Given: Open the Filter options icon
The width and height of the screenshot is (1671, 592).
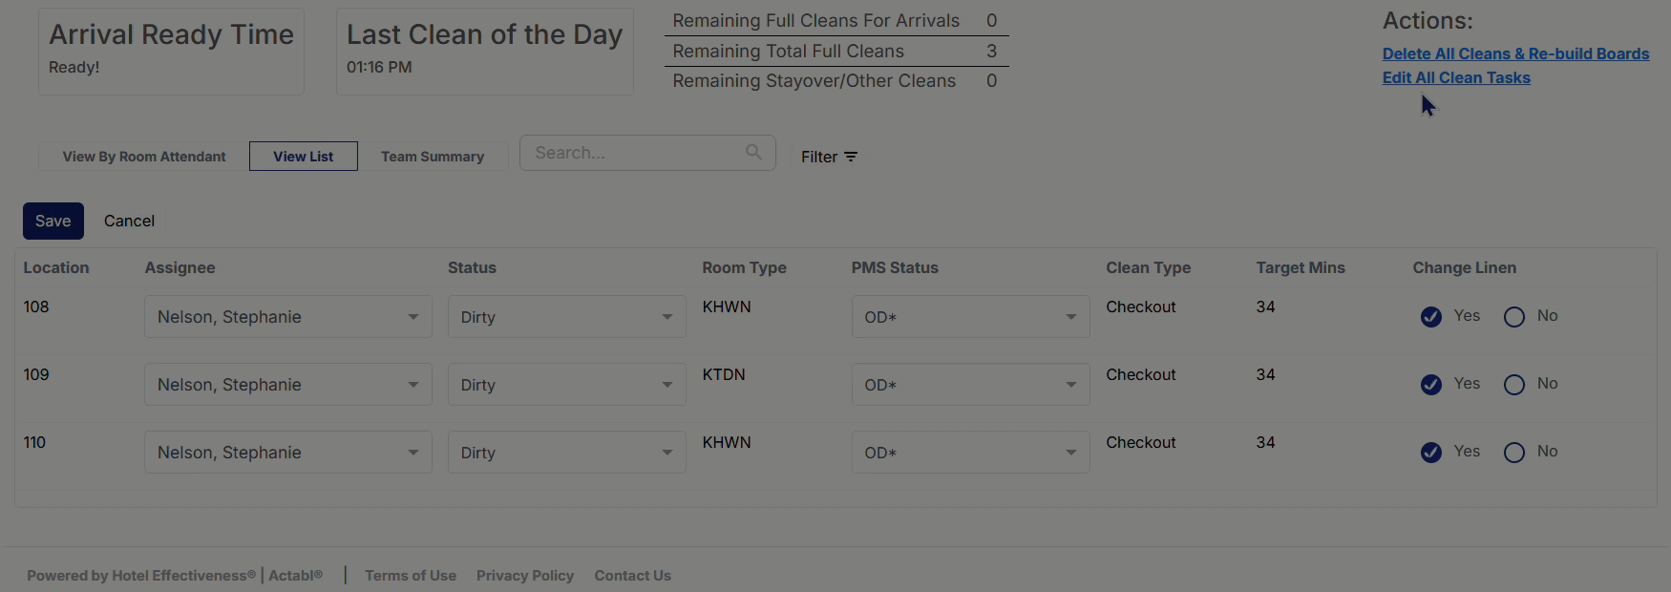Looking at the screenshot, I should click(851, 157).
